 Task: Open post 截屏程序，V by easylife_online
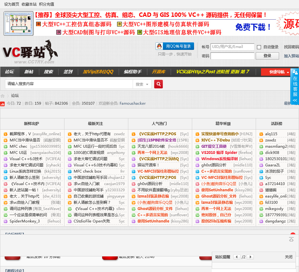(20, 134)
